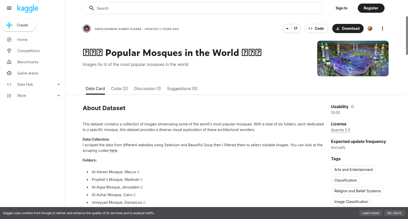The height and width of the screenshot is (219, 408).
Task: Open the Discussion (1) tab
Action: point(147,89)
